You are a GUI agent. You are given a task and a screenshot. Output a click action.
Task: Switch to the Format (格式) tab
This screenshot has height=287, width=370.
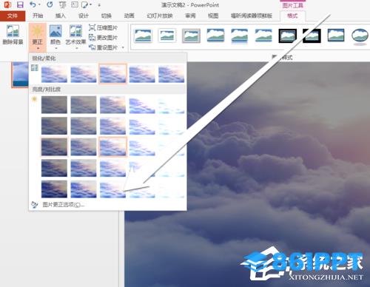(292, 16)
